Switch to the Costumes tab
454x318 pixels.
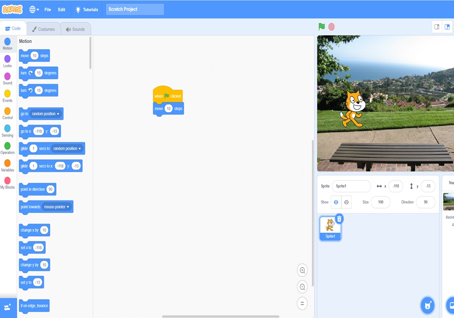point(43,29)
